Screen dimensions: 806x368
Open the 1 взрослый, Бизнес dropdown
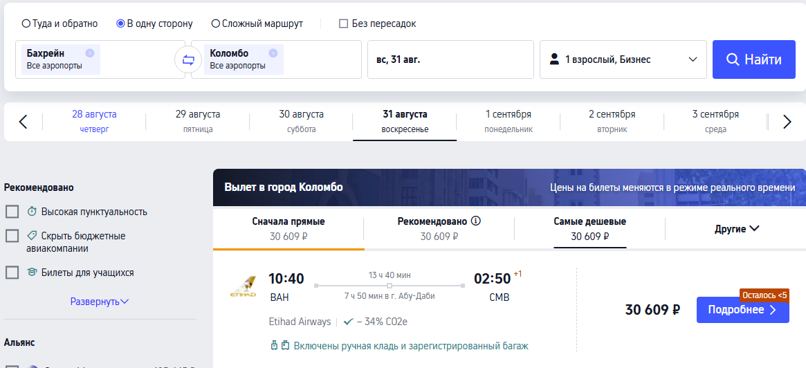(x=623, y=59)
